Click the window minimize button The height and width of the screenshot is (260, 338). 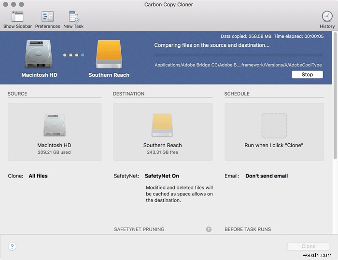(x=14, y=4)
